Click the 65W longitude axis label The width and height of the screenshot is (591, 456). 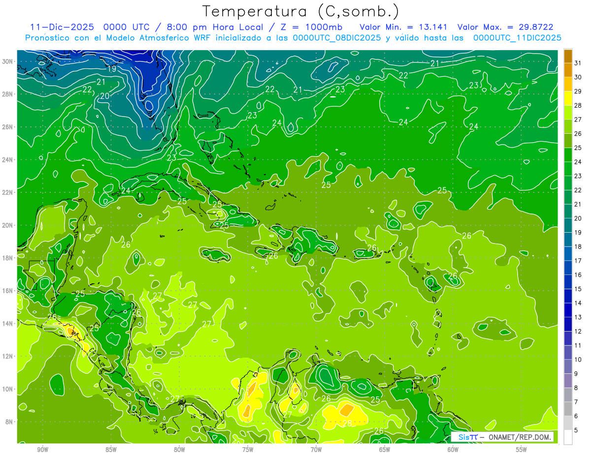coord(385,450)
